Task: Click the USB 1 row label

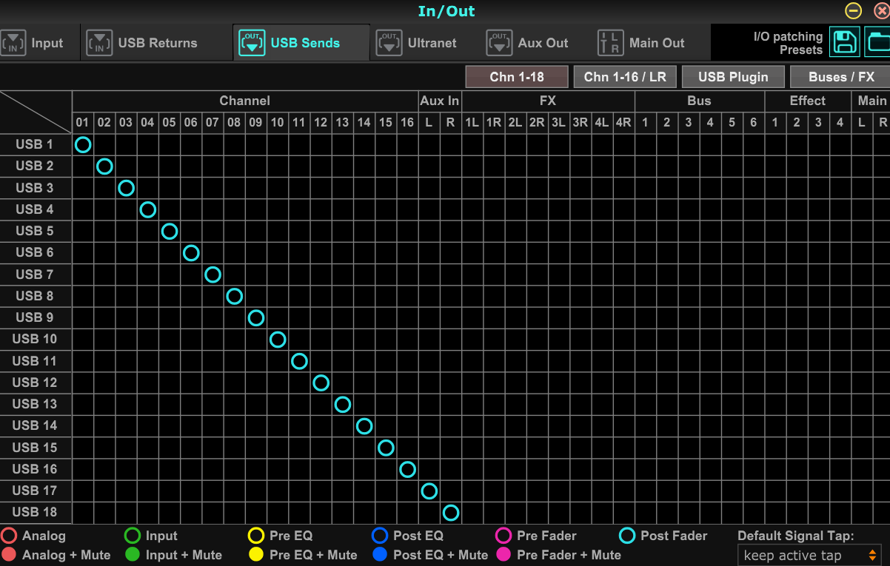Action: (x=36, y=144)
